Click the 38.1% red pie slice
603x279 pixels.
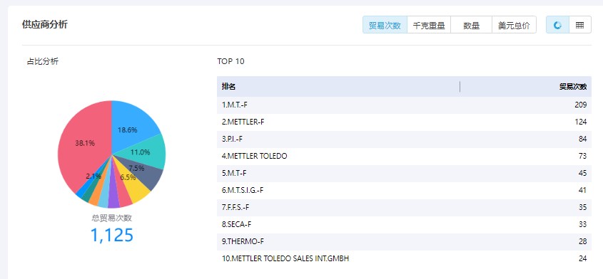(x=83, y=144)
